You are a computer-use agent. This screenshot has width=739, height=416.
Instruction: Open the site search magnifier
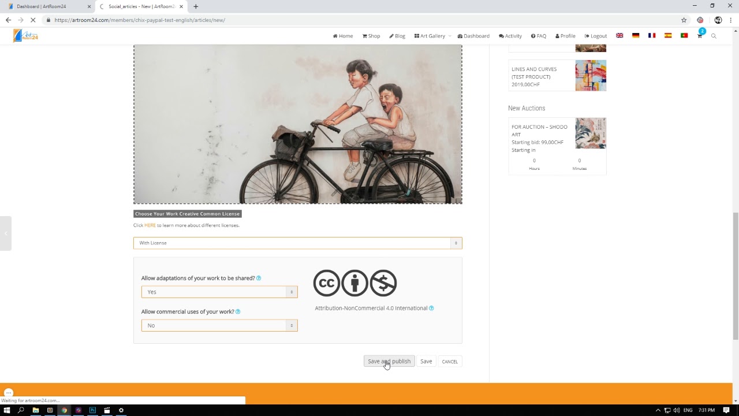tap(714, 36)
